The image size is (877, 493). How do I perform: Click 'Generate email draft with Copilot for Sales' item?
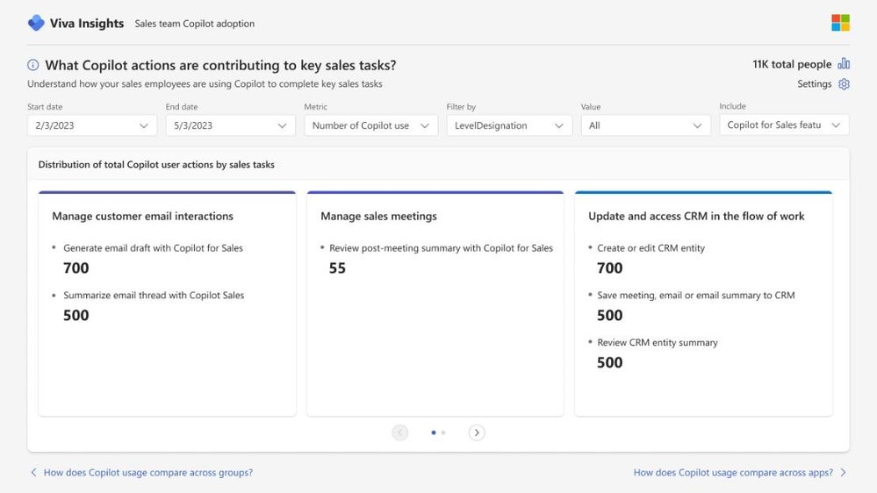click(x=154, y=248)
